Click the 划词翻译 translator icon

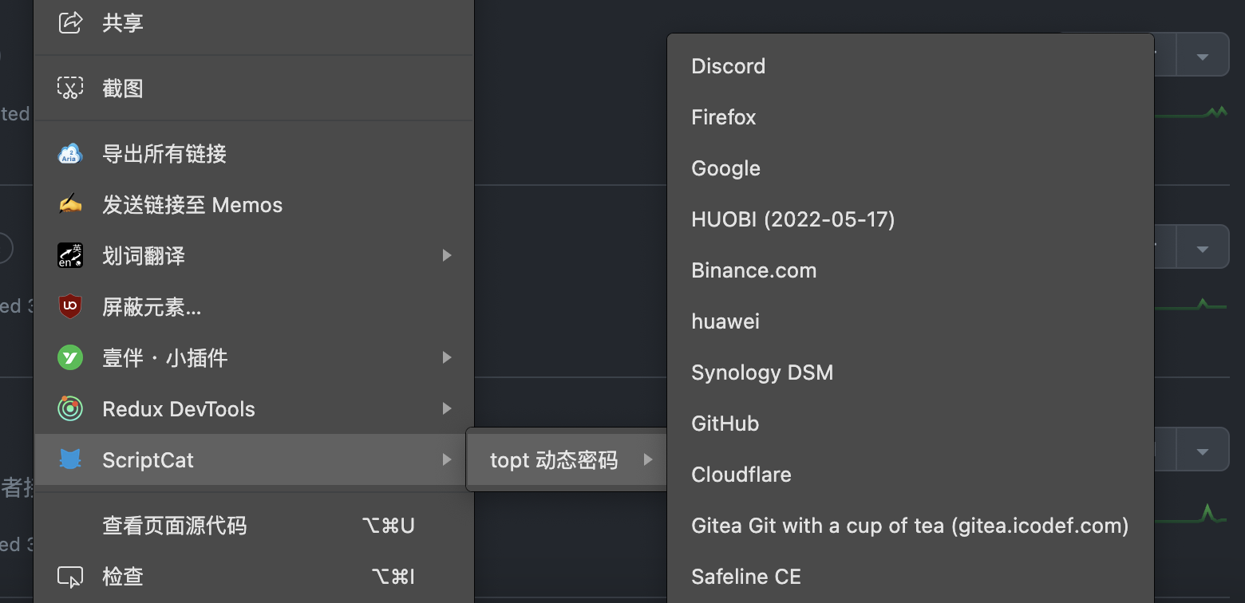pyautogui.click(x=70, y=255)
